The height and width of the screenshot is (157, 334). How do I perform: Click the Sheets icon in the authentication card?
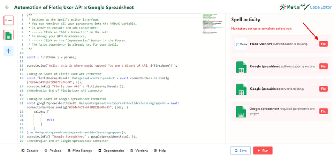click(241, 67)
